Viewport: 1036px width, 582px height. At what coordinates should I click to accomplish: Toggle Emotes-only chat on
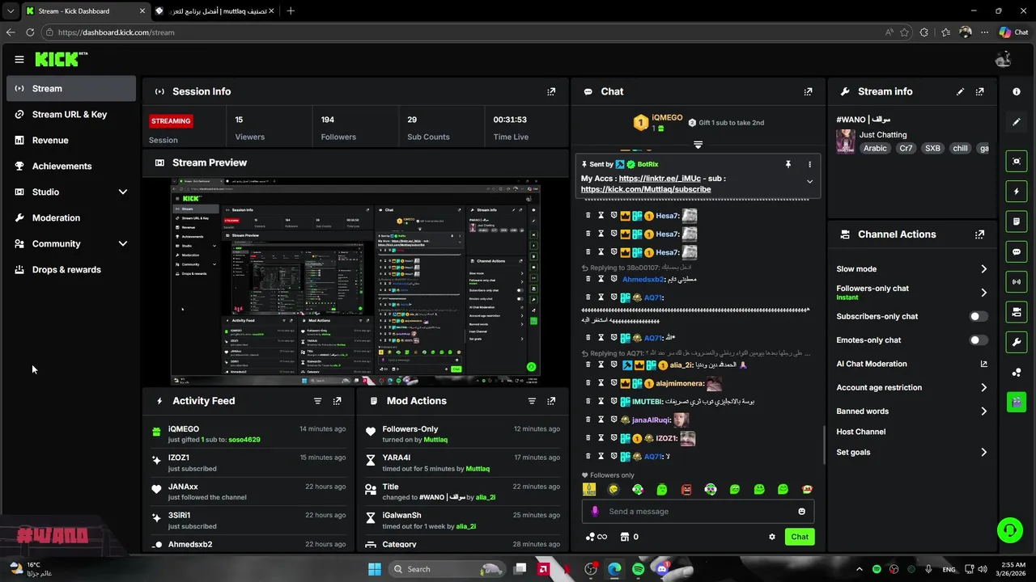point(979,340)
